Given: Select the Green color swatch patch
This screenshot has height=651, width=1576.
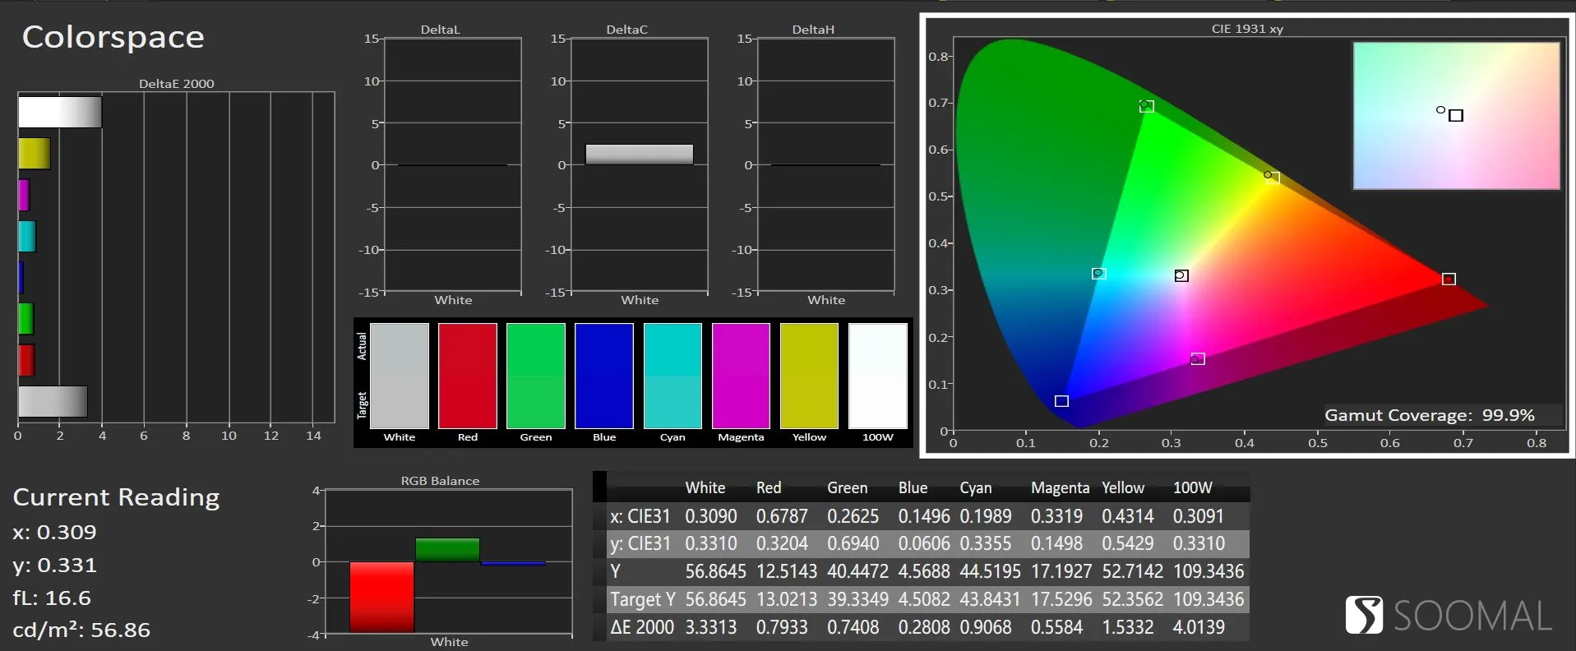Looking at the screenshot, I should tap(536, 376).
